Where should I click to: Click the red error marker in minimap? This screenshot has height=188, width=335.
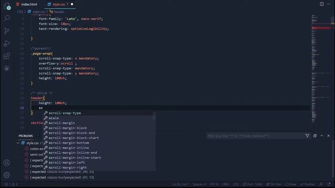(321, 28)
